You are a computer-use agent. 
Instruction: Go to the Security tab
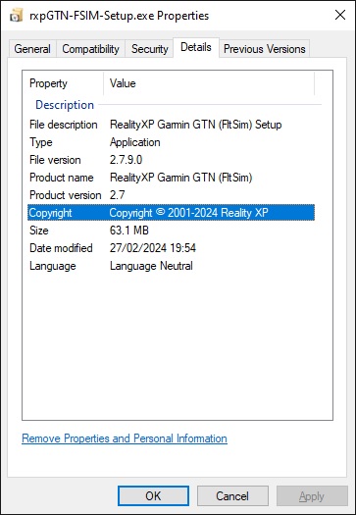coord(149,49)
